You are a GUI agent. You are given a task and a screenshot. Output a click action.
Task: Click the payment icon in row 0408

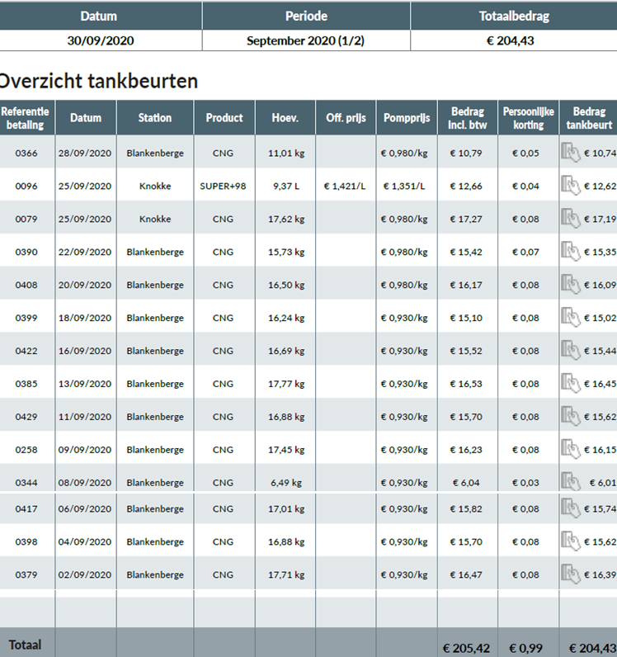click(x=571, y=284)
